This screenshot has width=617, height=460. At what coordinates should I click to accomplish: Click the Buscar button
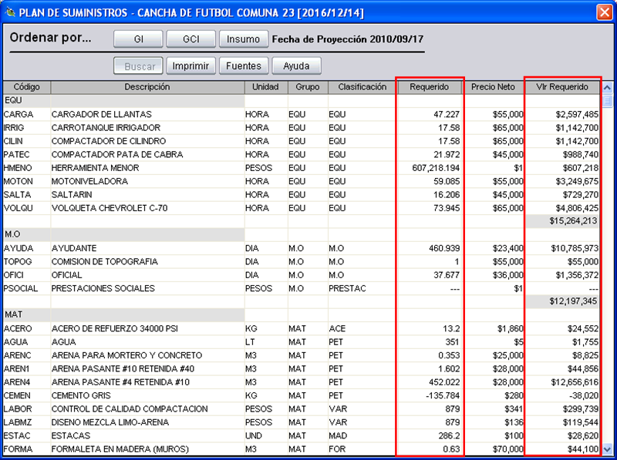click(138, 66)
